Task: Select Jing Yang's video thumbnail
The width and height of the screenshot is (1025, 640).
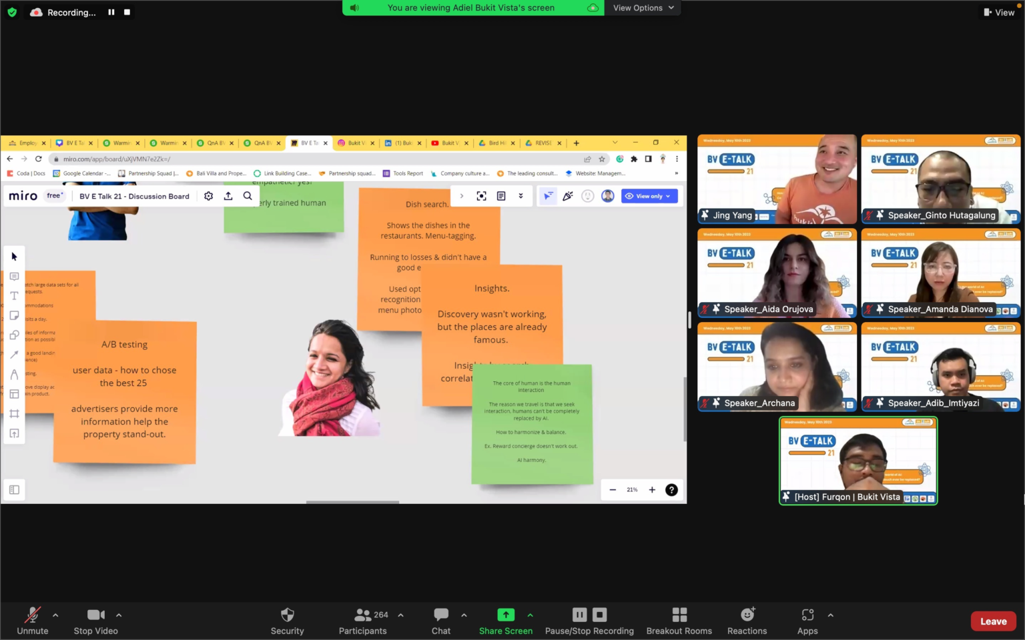Action: click(777, 179)
